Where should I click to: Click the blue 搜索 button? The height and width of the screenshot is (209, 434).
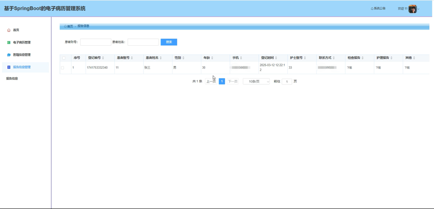coord(169,42)
